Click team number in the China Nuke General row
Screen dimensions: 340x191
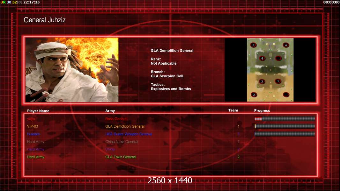pyautogui.click(x=238, y=142)
